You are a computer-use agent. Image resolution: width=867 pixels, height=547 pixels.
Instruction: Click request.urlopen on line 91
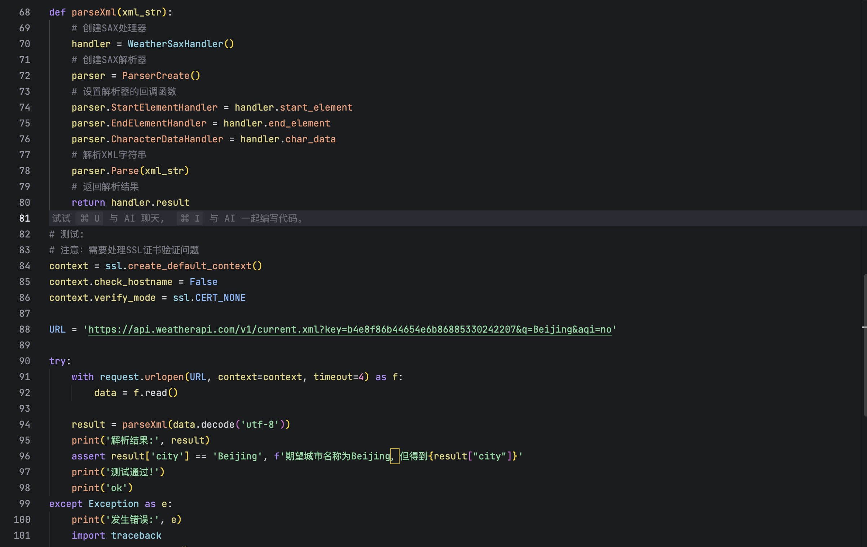pos(142,377)
